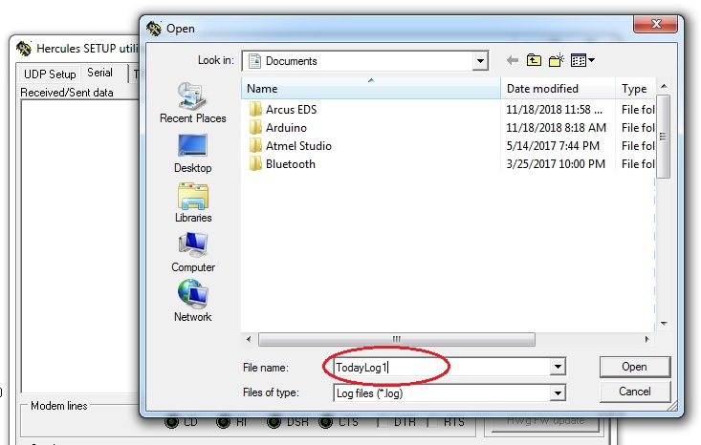Select the date 3/25/2017 10:00 PM
The width and height of the screenshot is (701, 445).
(556, 164)
